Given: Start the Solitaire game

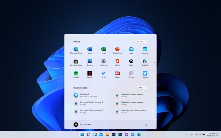Looking at the screenshot, I should click(145, 62).
